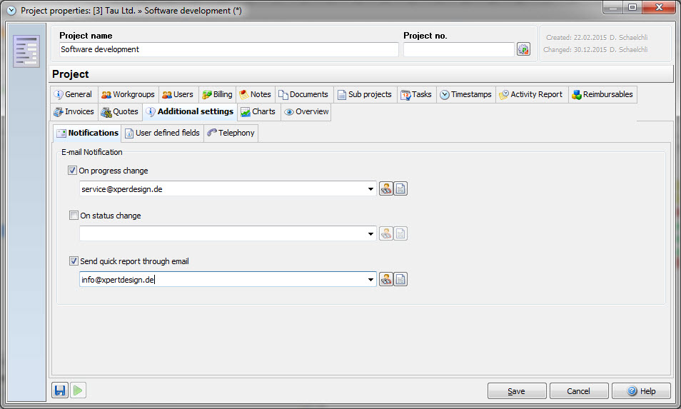Screen dimensions: 681x409
Task: Click the blue floppy disk save icon
Action: tap(60, 390)
